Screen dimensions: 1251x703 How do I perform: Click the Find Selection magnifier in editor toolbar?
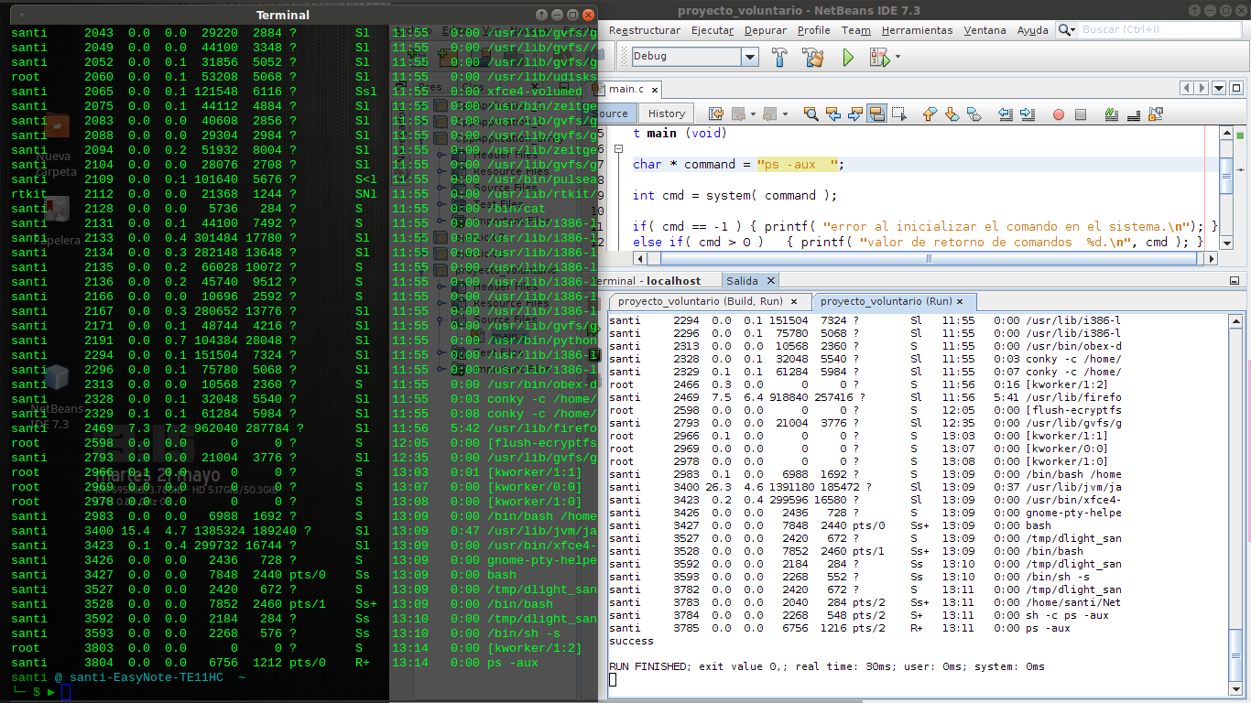[810, 114]
